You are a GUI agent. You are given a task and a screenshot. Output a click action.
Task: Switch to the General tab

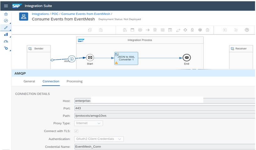(x=29, y=81)
